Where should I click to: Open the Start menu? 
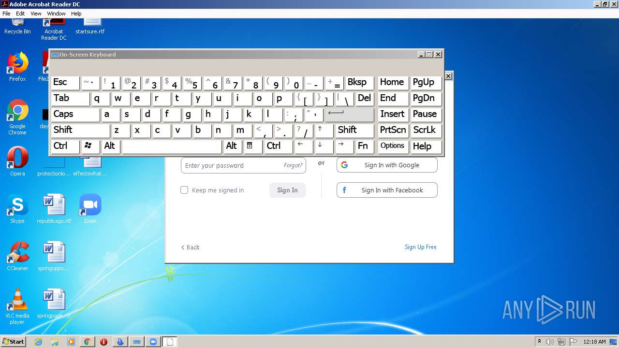coord(13,342)
